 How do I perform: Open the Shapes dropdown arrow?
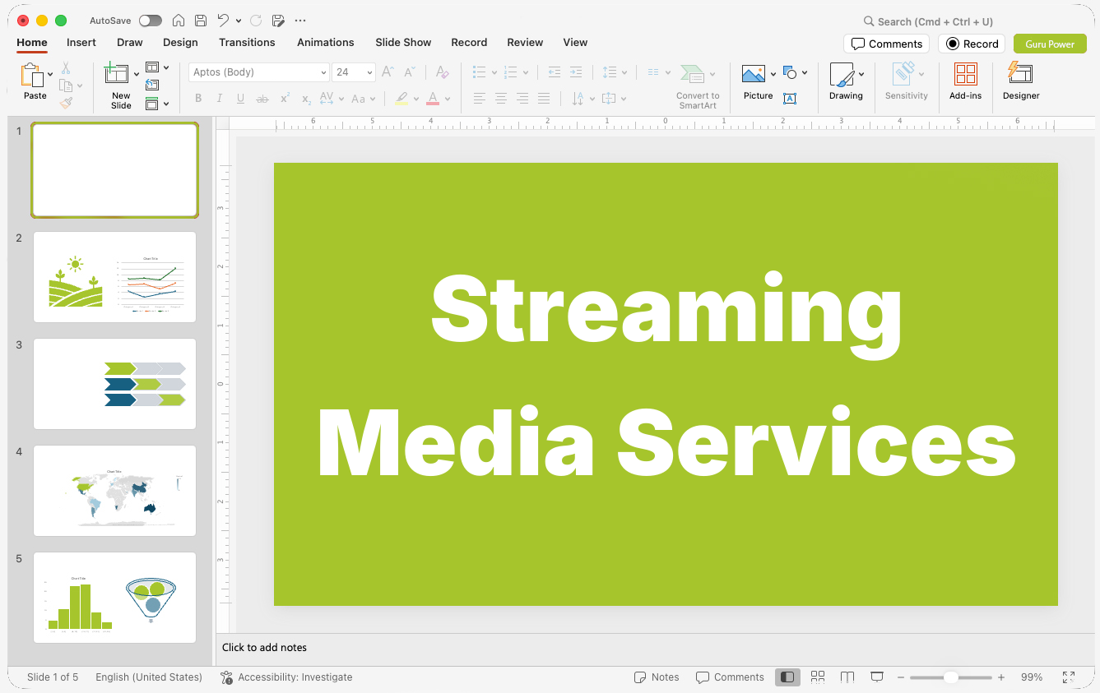tap(805, 73)
